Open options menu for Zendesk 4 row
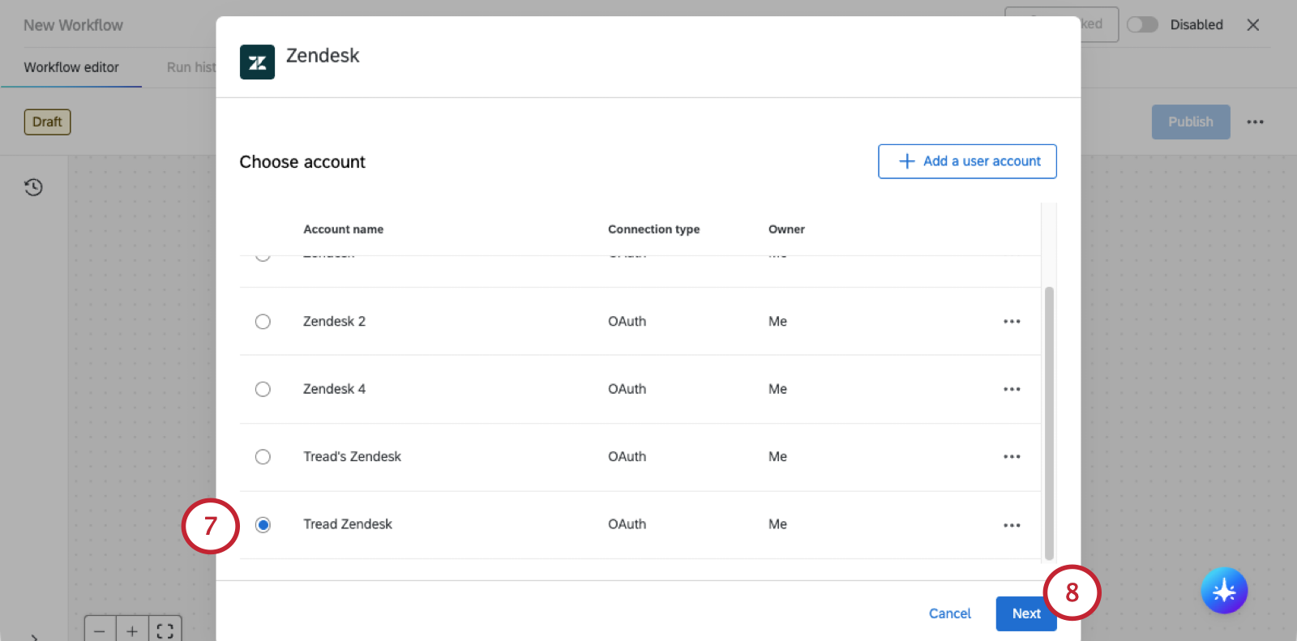The width and height of the screenshot is (1297, 641). (1012, 389)
